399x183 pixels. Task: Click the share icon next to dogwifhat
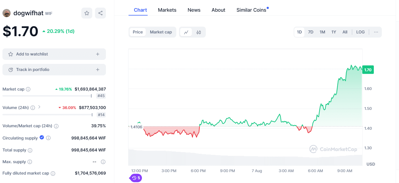[x=100, y=13]
